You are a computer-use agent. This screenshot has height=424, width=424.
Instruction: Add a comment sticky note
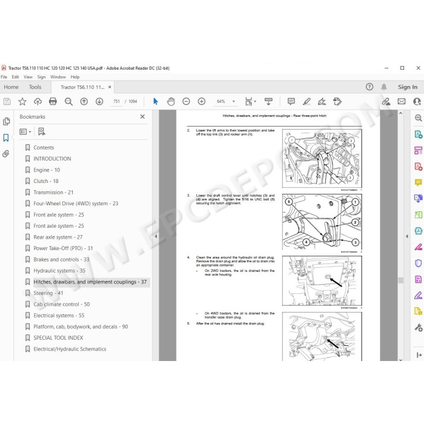point(291,102)
